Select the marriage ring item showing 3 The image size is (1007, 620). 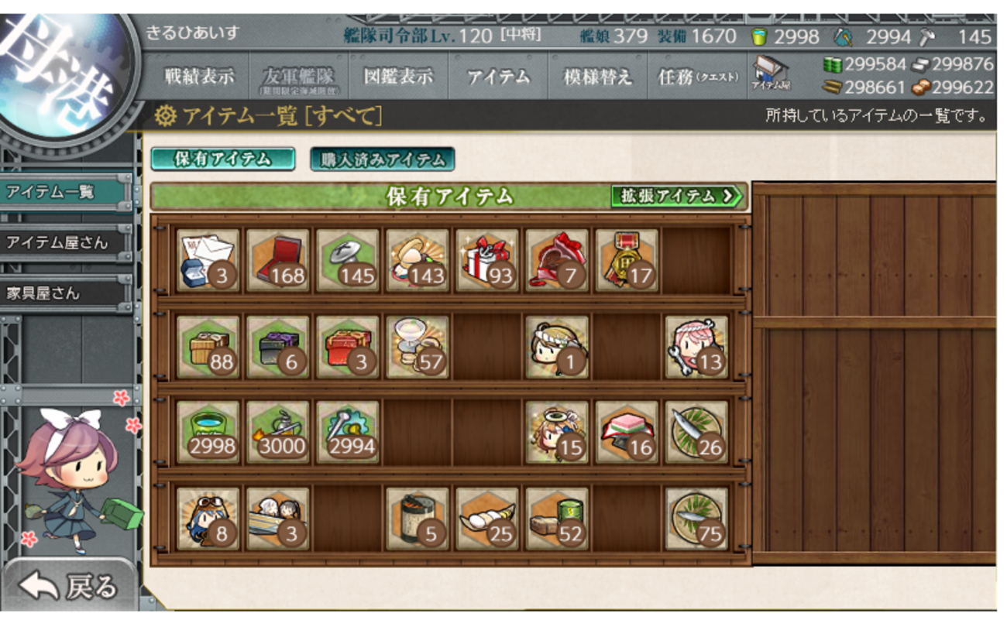click(x=208, y=260)
